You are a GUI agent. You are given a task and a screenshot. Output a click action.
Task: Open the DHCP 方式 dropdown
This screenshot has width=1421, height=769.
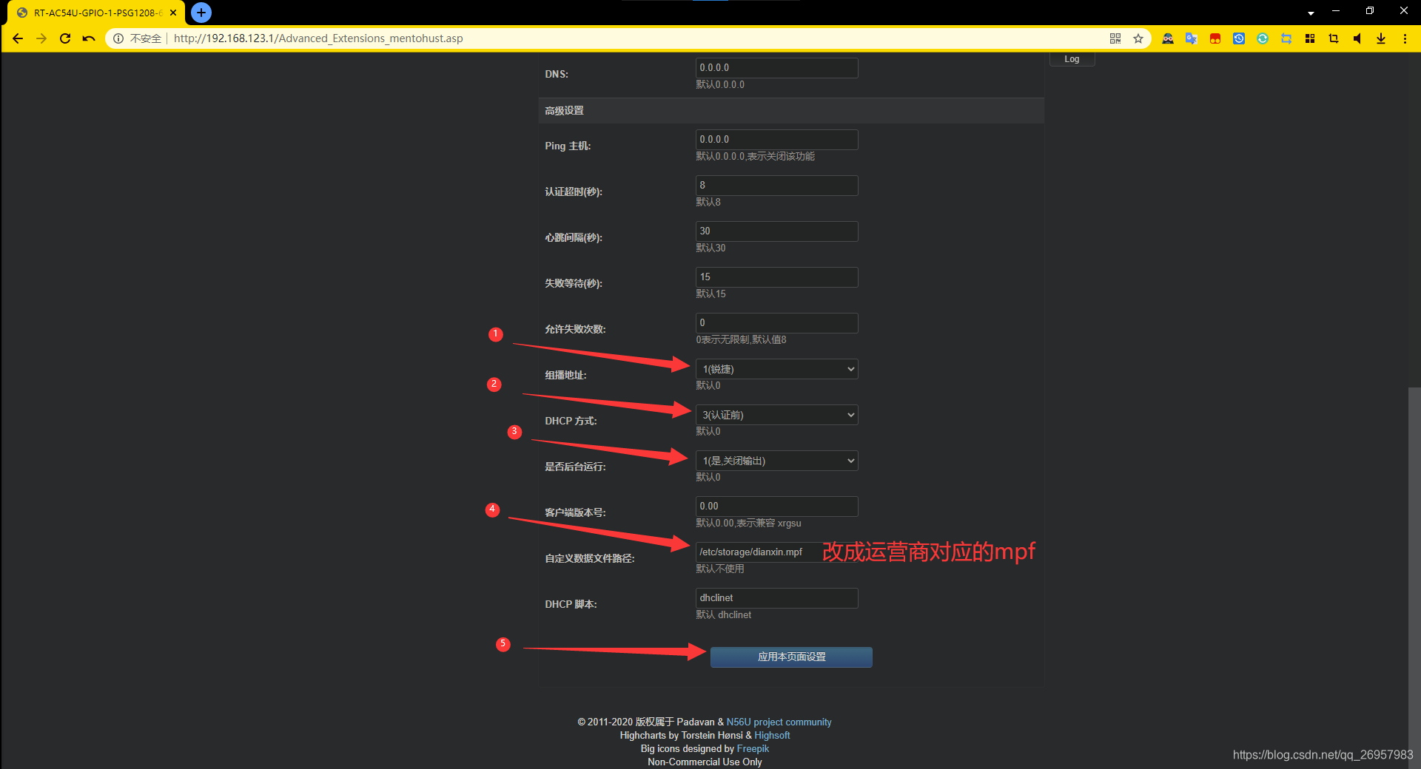(x=776, y=415)
